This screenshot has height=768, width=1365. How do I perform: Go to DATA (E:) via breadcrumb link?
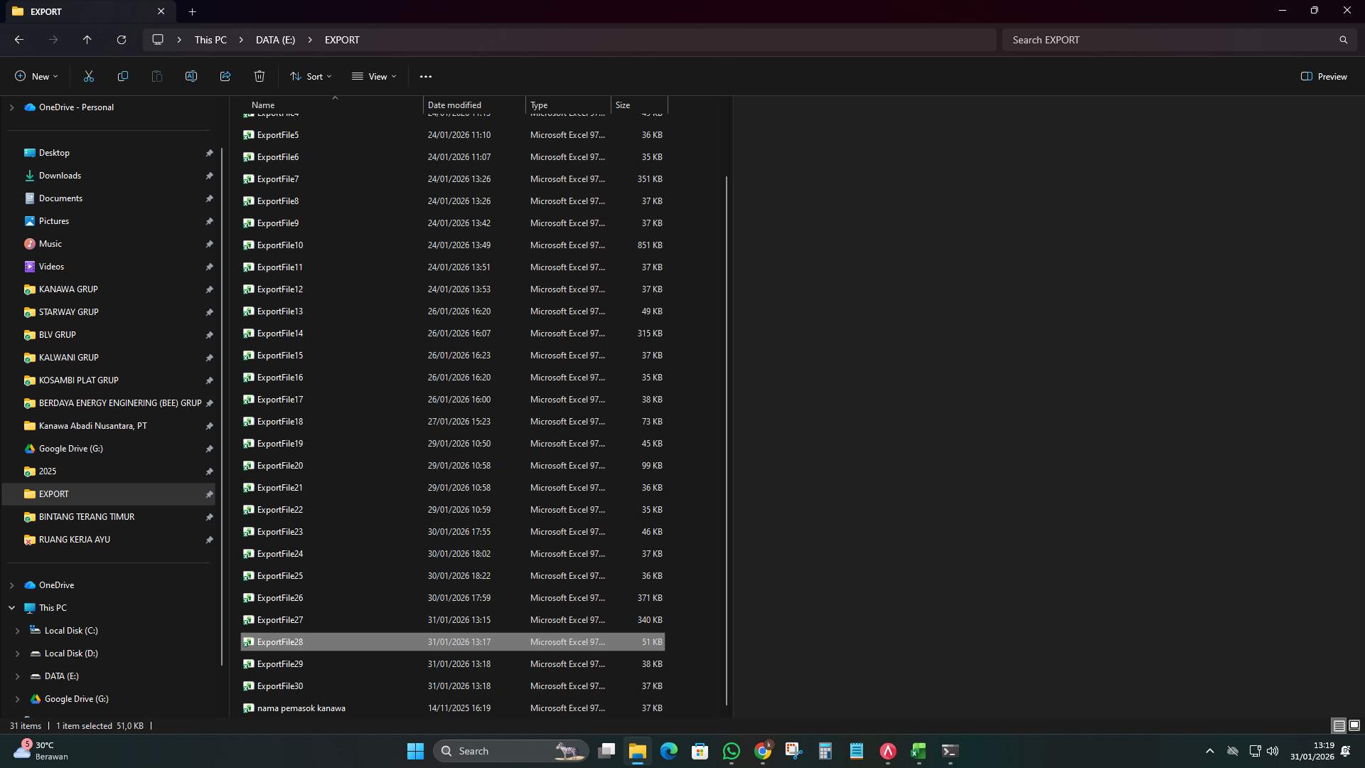(x=275, y=39)
